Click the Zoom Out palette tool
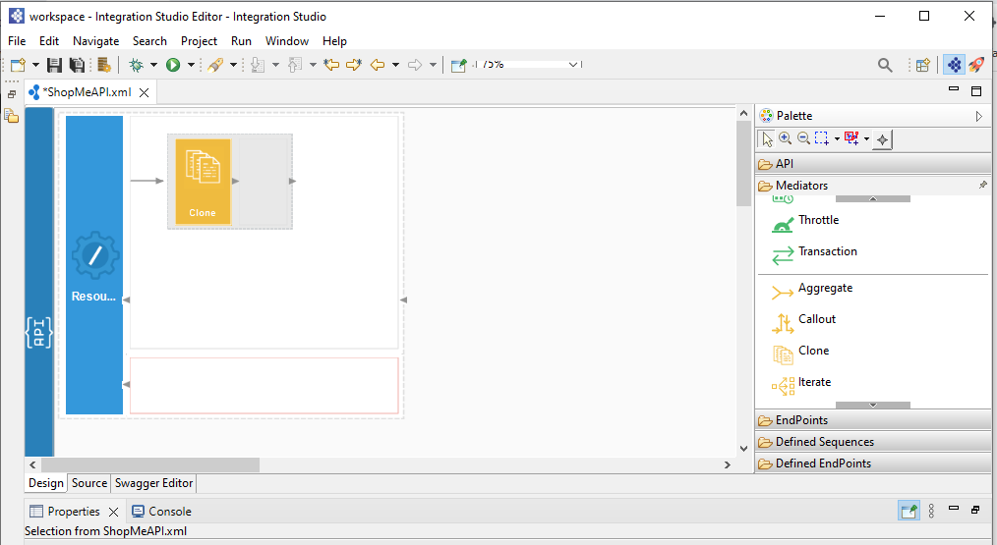997x545 pixels. pyautogui.click(x=803, y=138)
